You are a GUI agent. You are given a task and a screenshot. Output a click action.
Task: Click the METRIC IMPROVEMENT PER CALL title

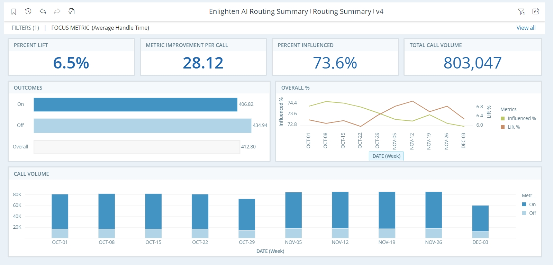pyautogui.click(x=187, y=45)
